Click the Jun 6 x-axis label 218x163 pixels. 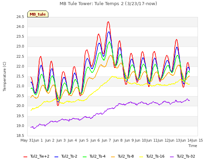[x=95, y=140]
